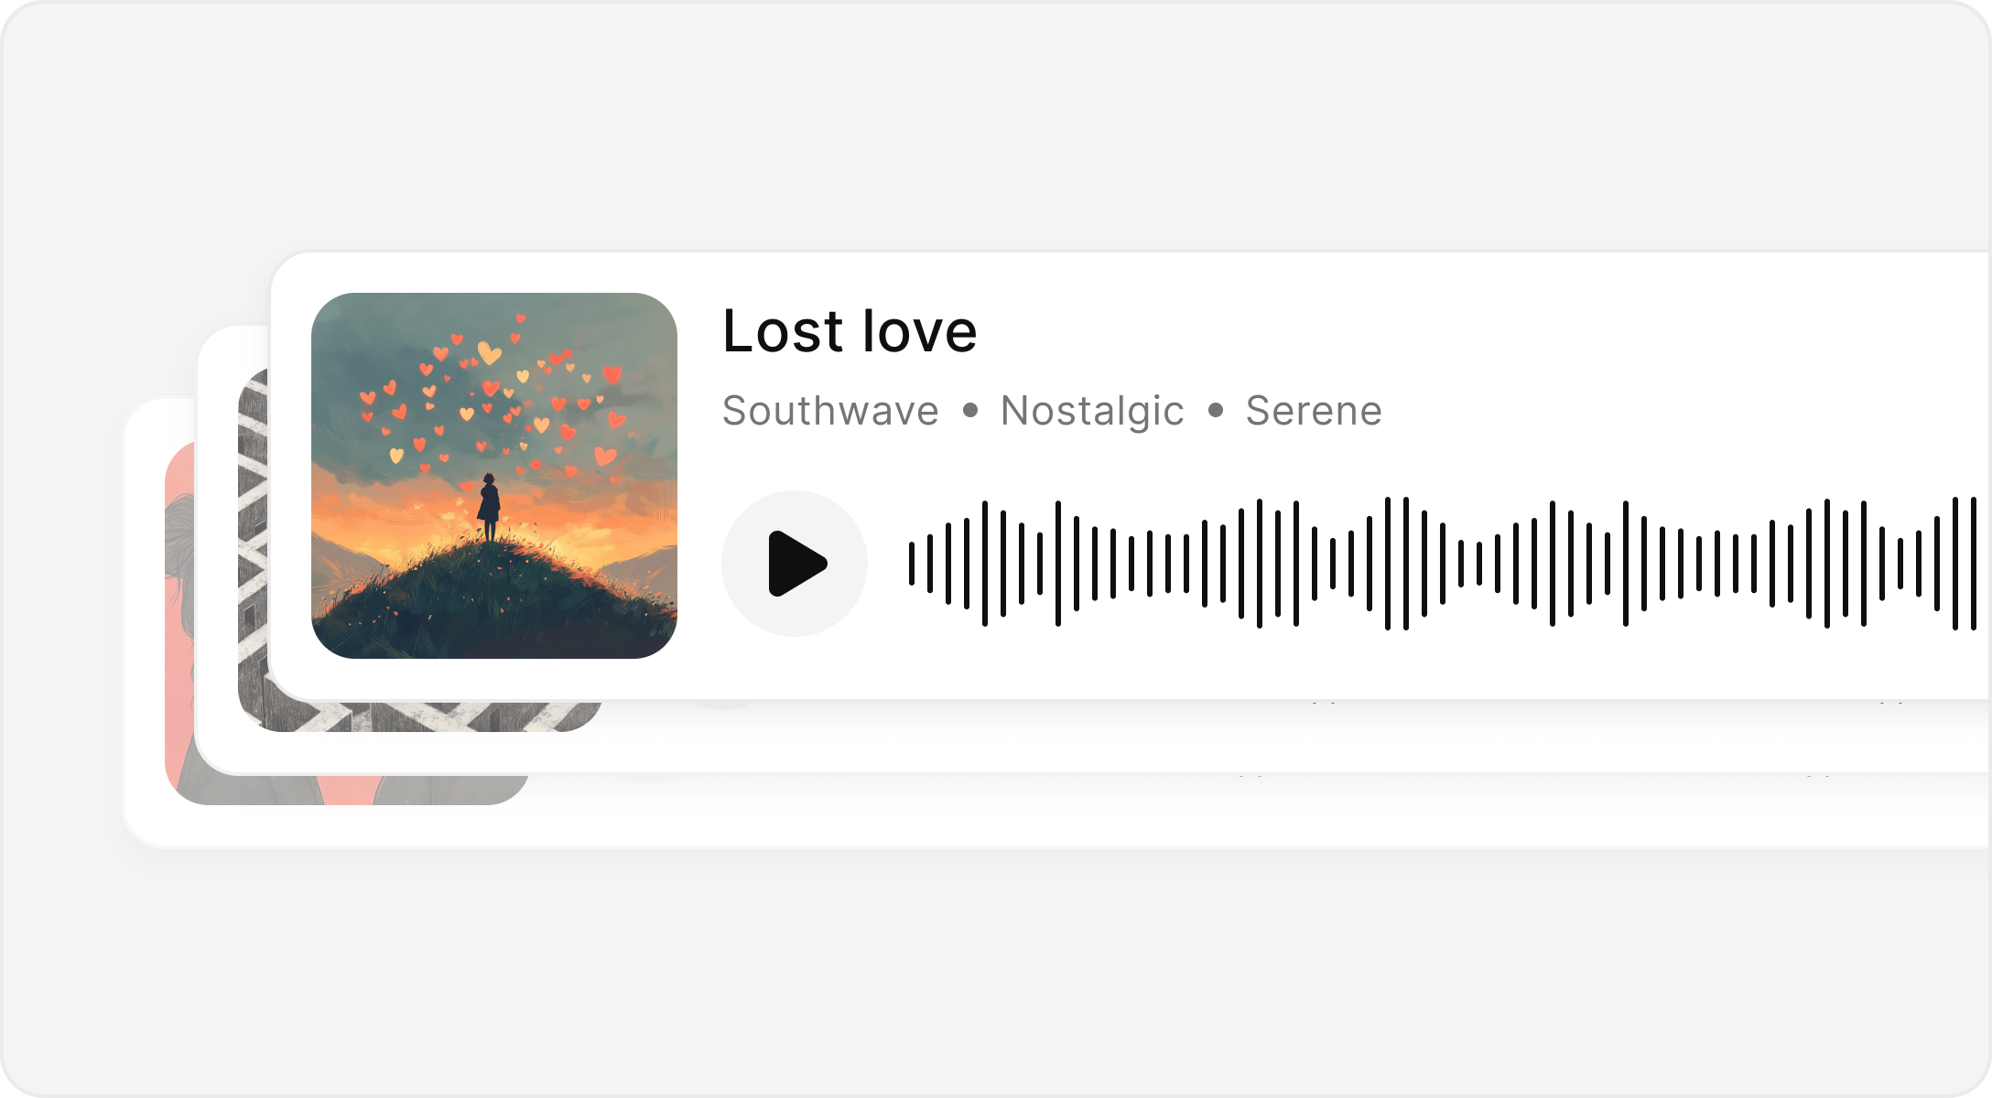Play the Lost love track
The width and height of the screenshot is (1992, 1098).
(794, 564)
